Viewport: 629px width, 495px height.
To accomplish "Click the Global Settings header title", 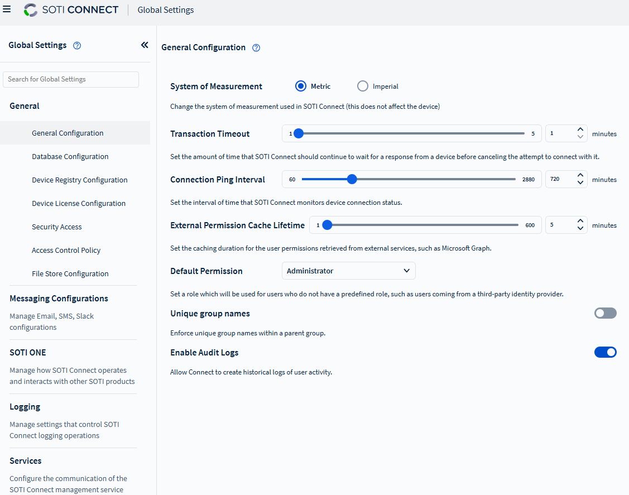I will tap(165, 10).
